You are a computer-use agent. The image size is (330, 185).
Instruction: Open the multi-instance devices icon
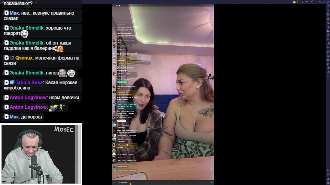328,56
